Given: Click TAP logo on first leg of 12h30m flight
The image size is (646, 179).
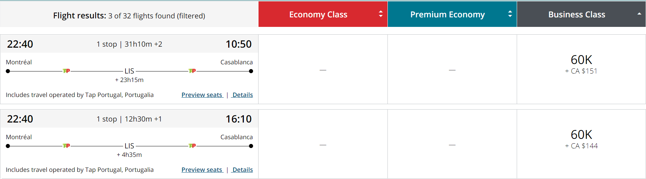Looking at the screenshot, I should 67,146.
